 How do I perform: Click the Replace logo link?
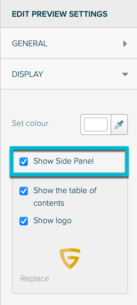(35, 278)
